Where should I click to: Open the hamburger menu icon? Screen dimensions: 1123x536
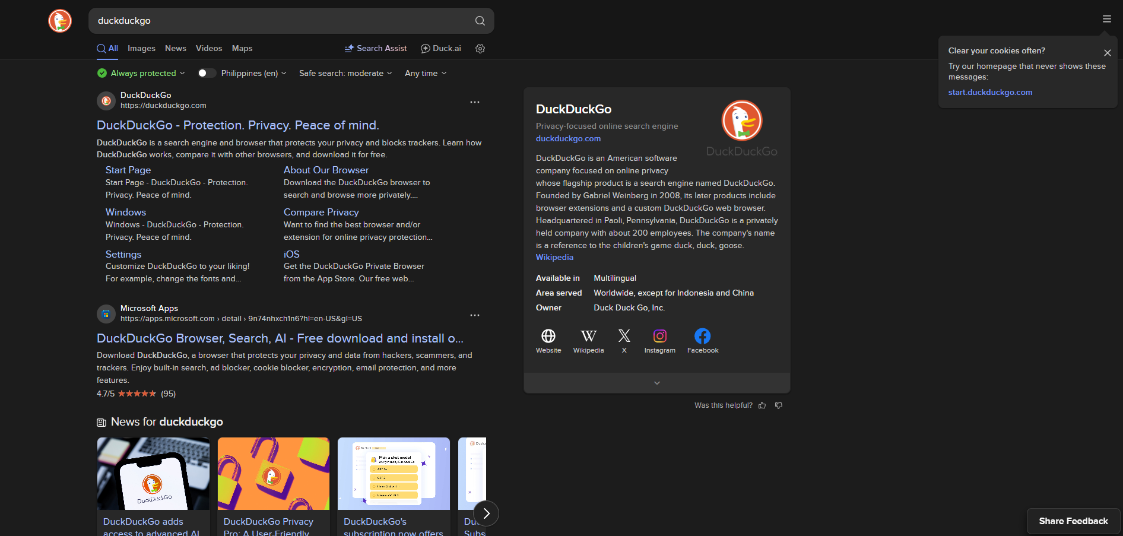tap(1106, 19)
